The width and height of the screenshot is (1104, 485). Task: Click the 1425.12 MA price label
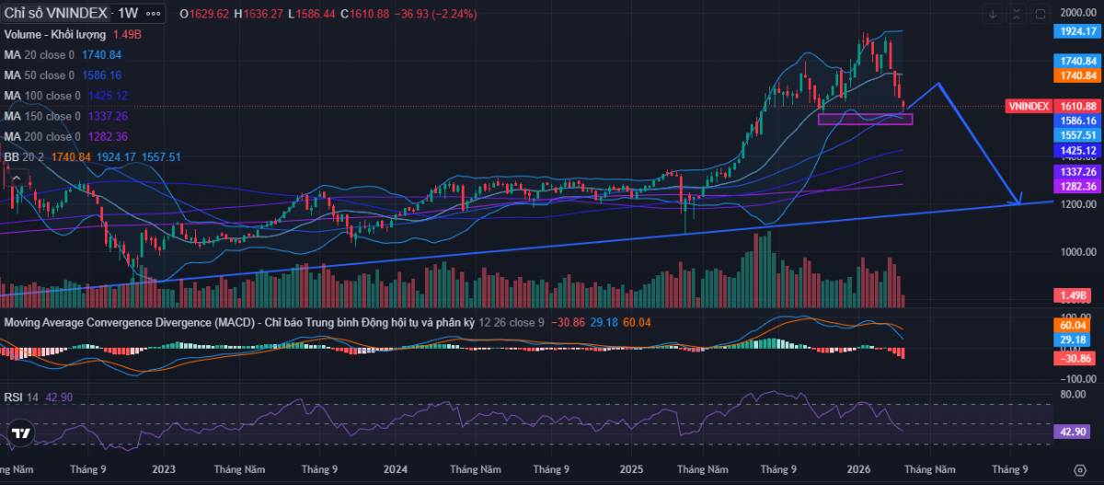(1078, 151)
